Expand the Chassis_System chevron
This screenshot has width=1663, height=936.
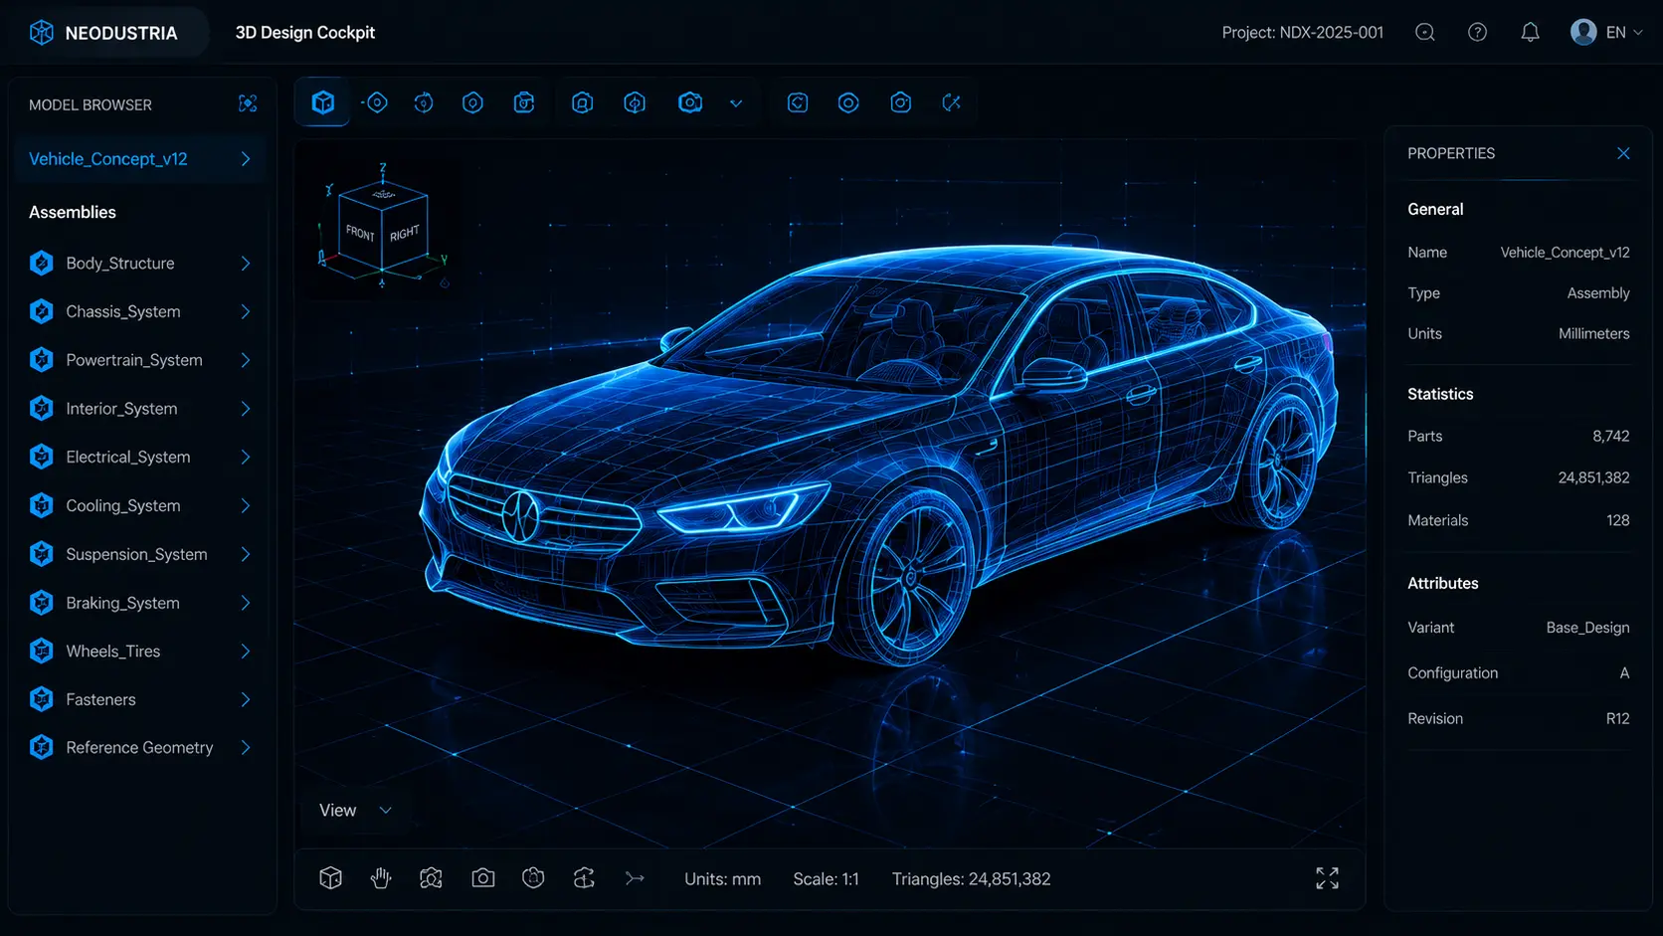point(246,311)
